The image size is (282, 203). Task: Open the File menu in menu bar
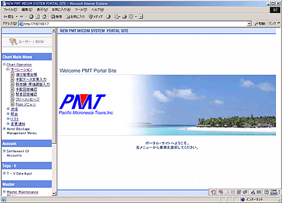(10, 9)
